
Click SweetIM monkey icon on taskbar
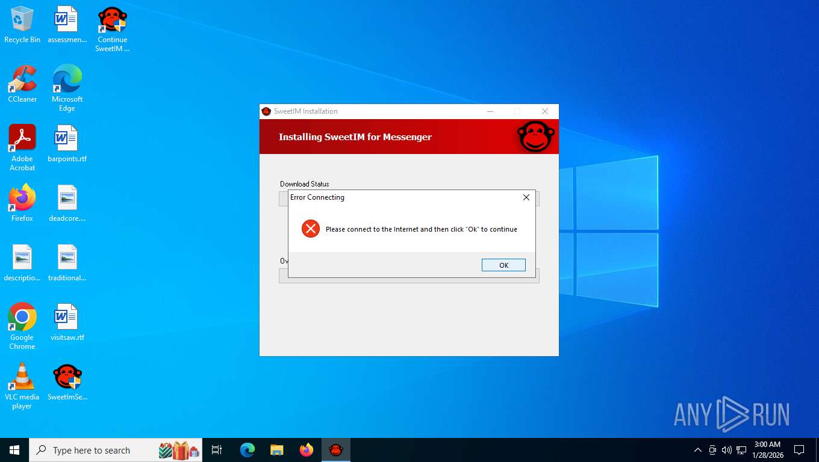pyautogui.click(x=336, y=450)
